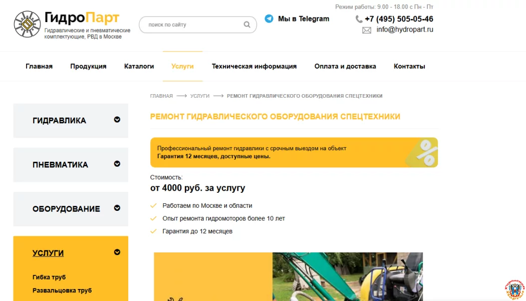Click the phone handset icon
This screenshot has width=526, height=301.
point(359,19)
